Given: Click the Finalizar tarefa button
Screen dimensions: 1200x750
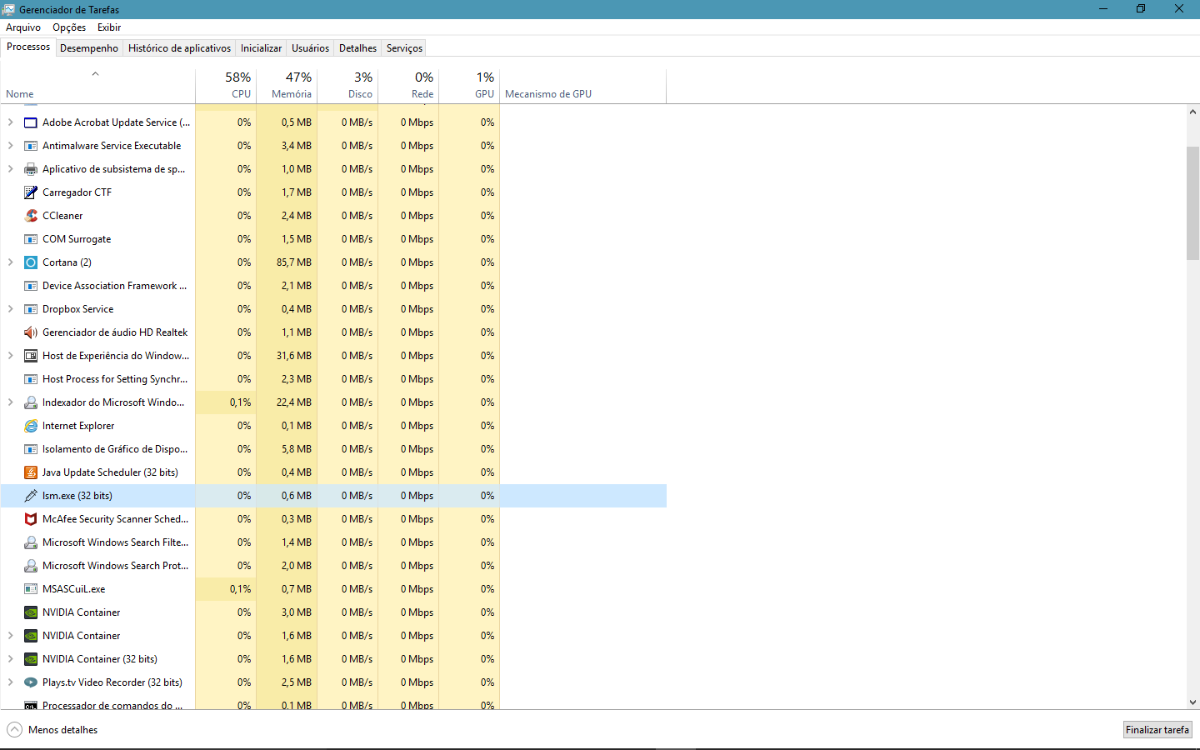Looking at the screenshot, I should 1157,730.
